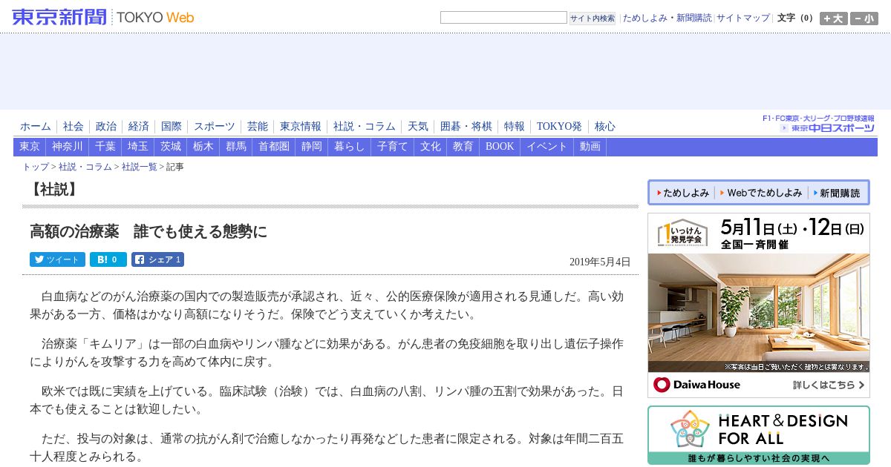Open the 東京新聞 TOKYO Web logo

103,17
